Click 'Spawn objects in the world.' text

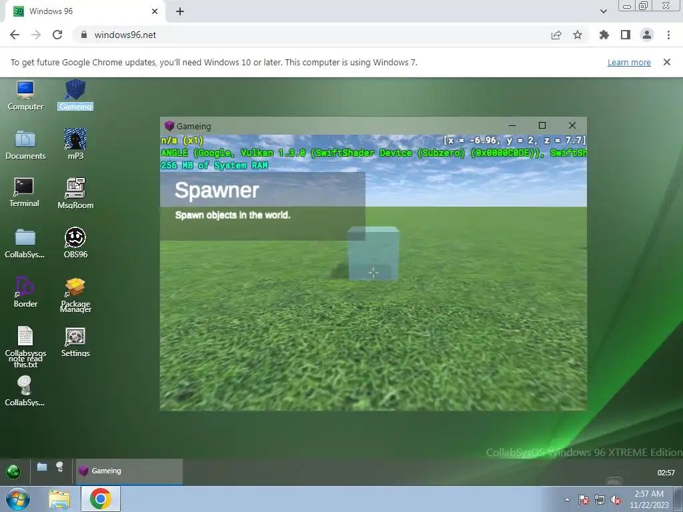click(233, 215)
